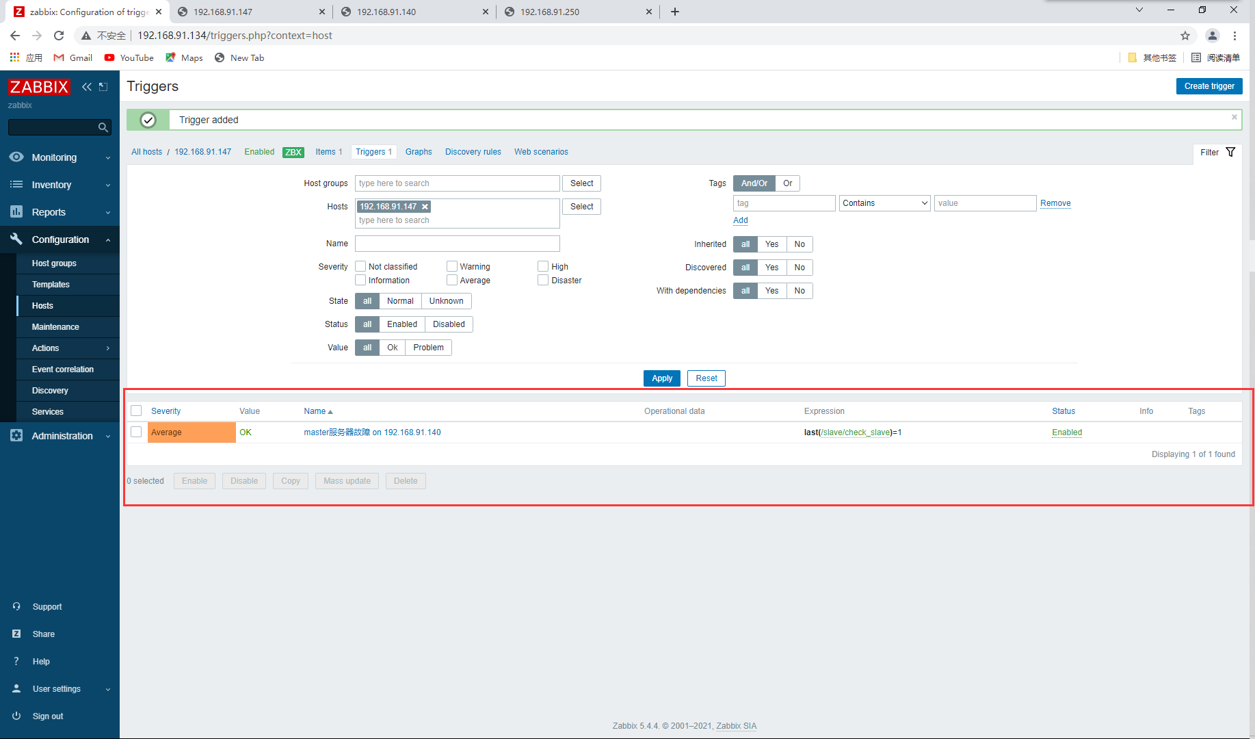Viewport: 1255px width, 739px height.
Task: Open the Chrome tab search chevron
Action: tap(1139, 10)
